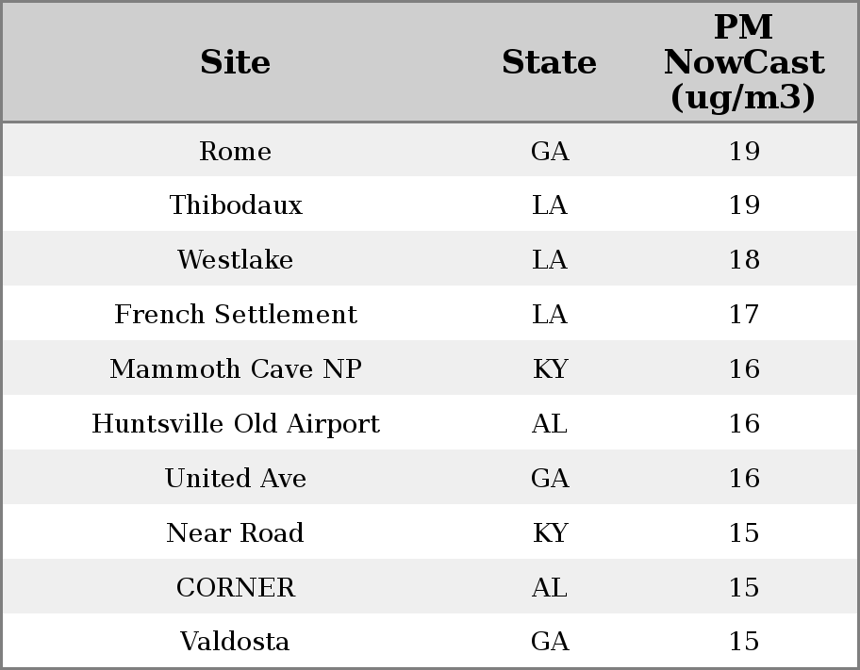Select the Thibodaux site name
This screenshot has height=670, width=860.
click(x=236, y=205)
